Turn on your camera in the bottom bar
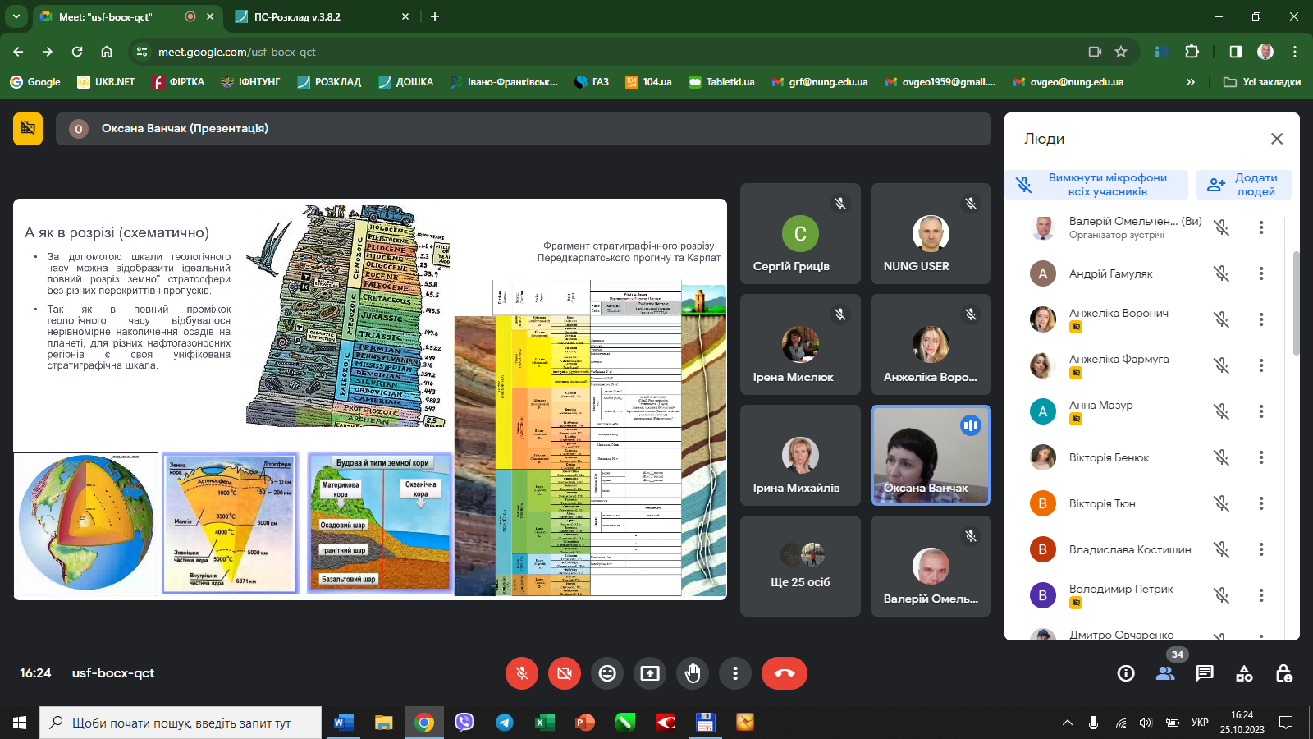 (565, 673)
